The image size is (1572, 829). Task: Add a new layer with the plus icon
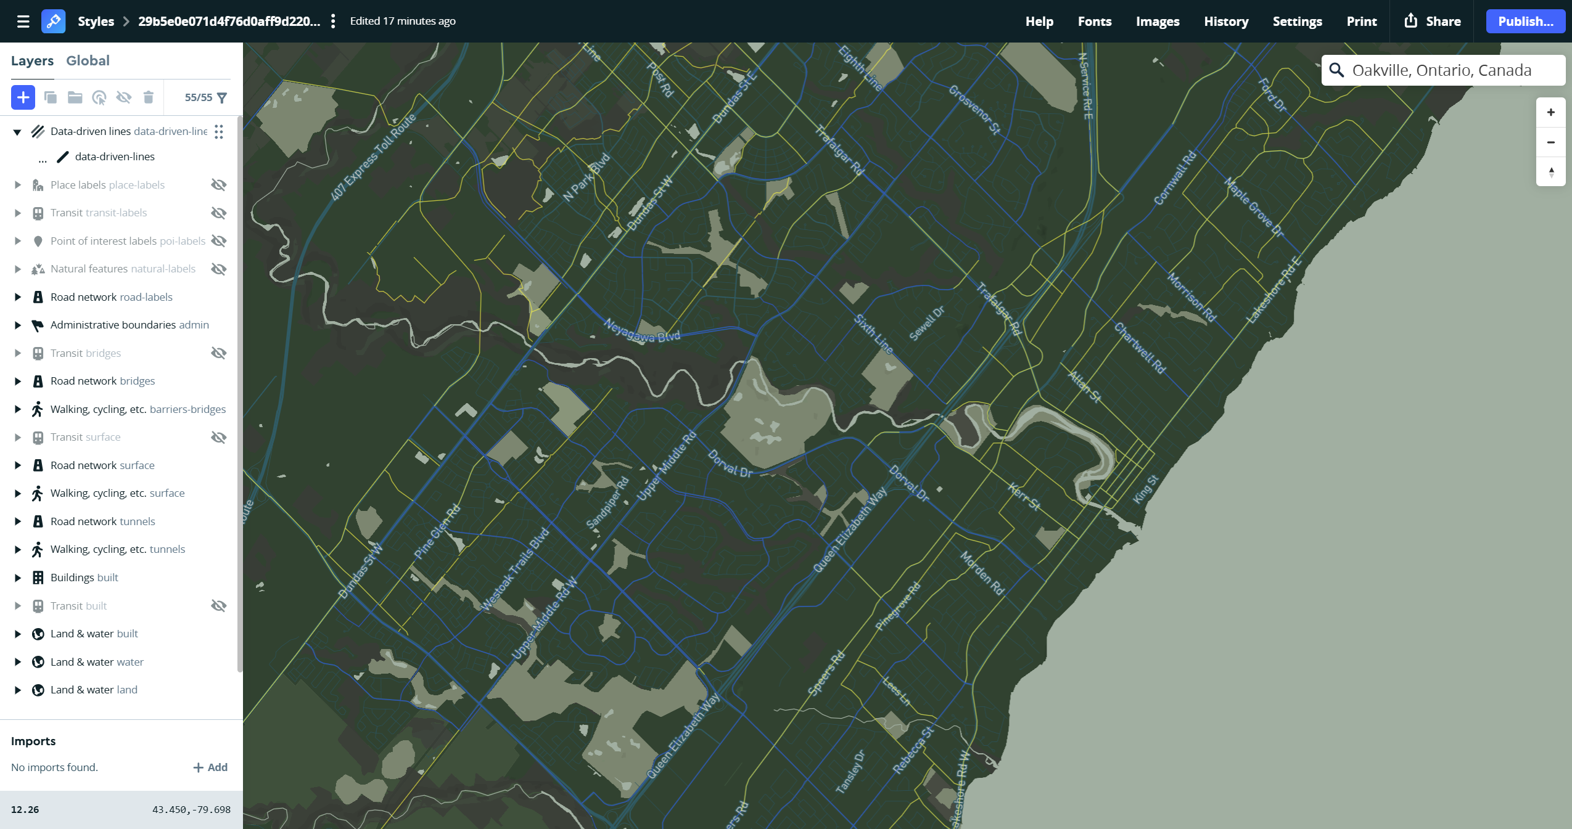23,97
